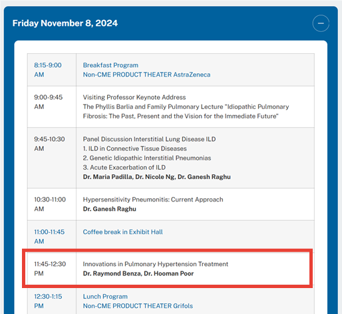This screenshot has width=342, height=314.
Task: Open Non-CME PRODUCT THEATER AstraZeneca link
Action: (x=146, y=75)
